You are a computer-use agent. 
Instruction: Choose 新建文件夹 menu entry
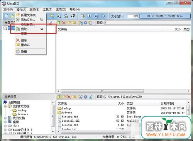click(30, 15)
